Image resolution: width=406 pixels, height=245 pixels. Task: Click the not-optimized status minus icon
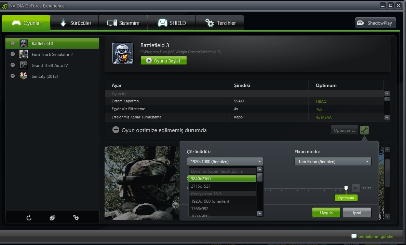tap(116, 130)
